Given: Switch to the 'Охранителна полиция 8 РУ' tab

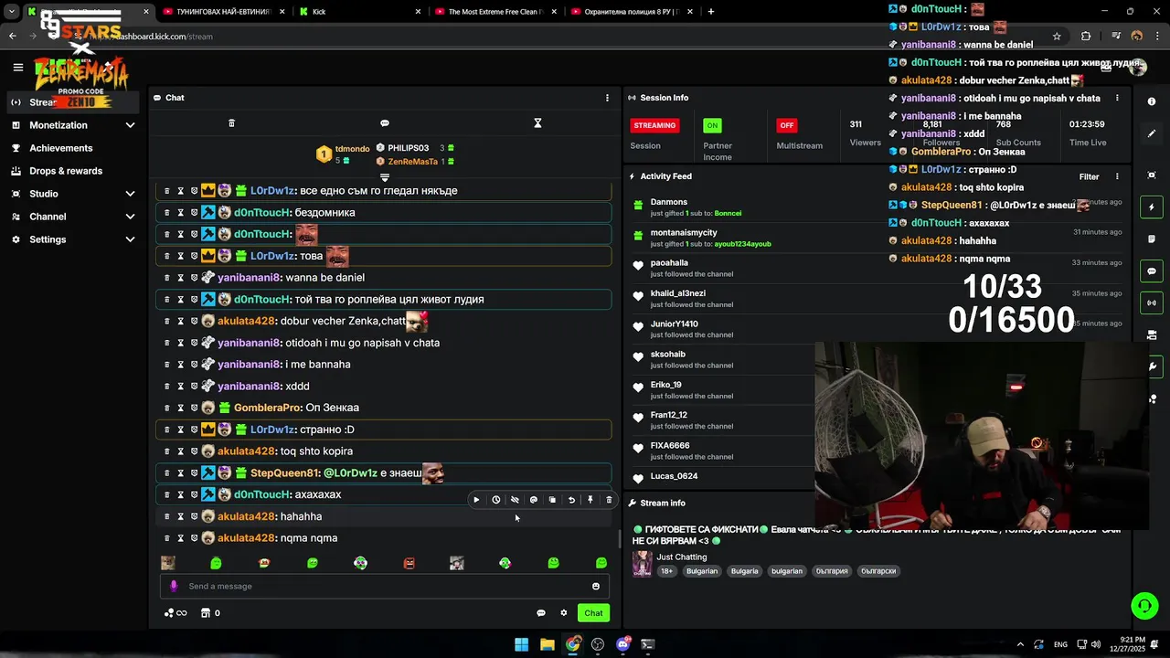Looking at the screenshot, I should click(631, 12).
